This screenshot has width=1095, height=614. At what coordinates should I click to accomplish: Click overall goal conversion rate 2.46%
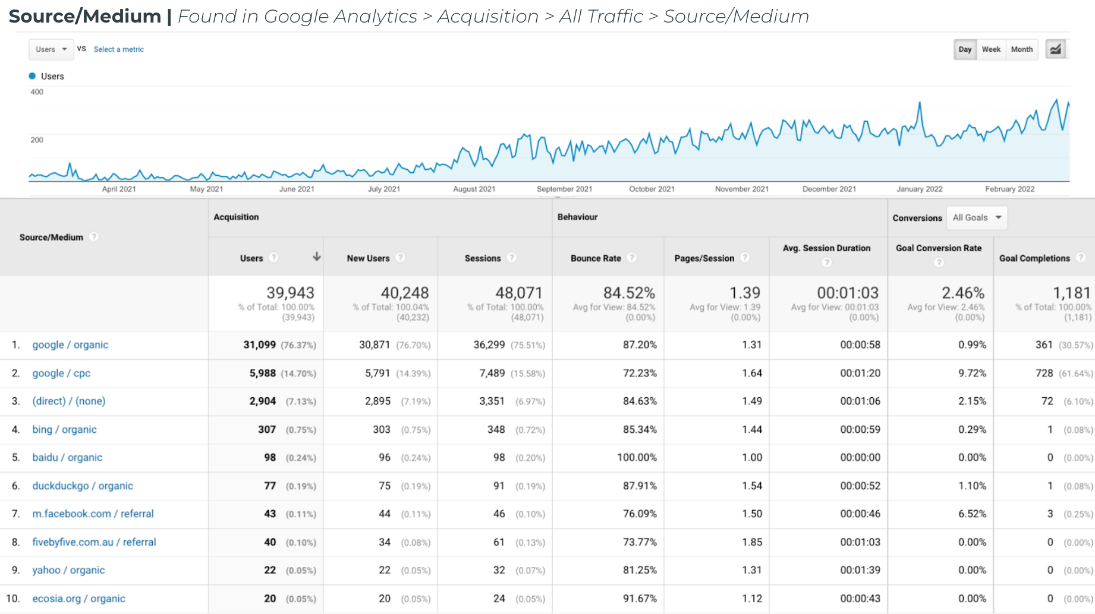click(963, 293)
